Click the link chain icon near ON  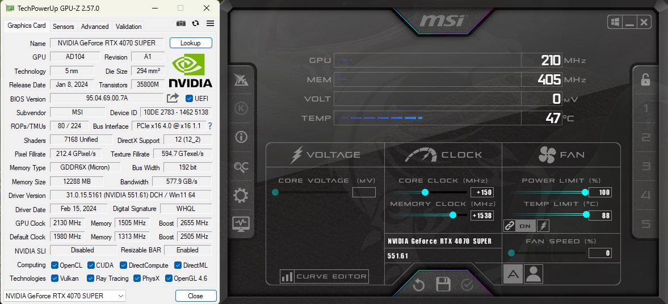(x=509, y=226)
